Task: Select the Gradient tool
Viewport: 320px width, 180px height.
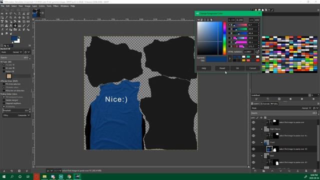Action: point(19,25)
